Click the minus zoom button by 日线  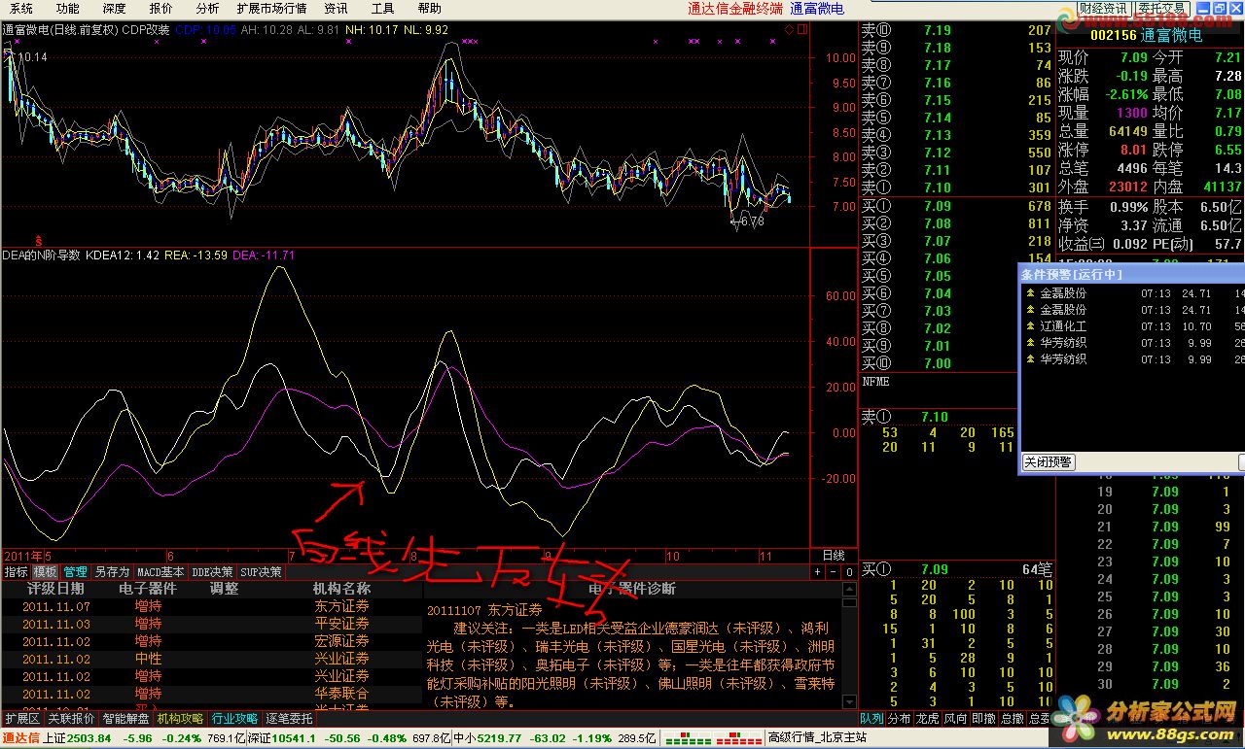(x=834, y=572)
